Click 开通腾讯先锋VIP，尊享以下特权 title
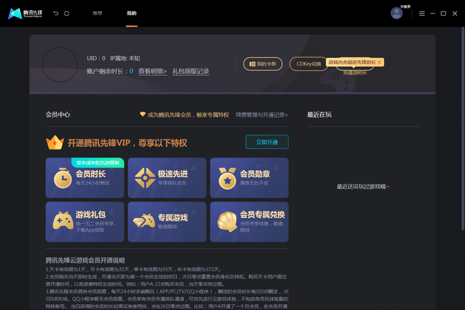The height and width of the screenshot is (310, 465). tap(127, 143)
